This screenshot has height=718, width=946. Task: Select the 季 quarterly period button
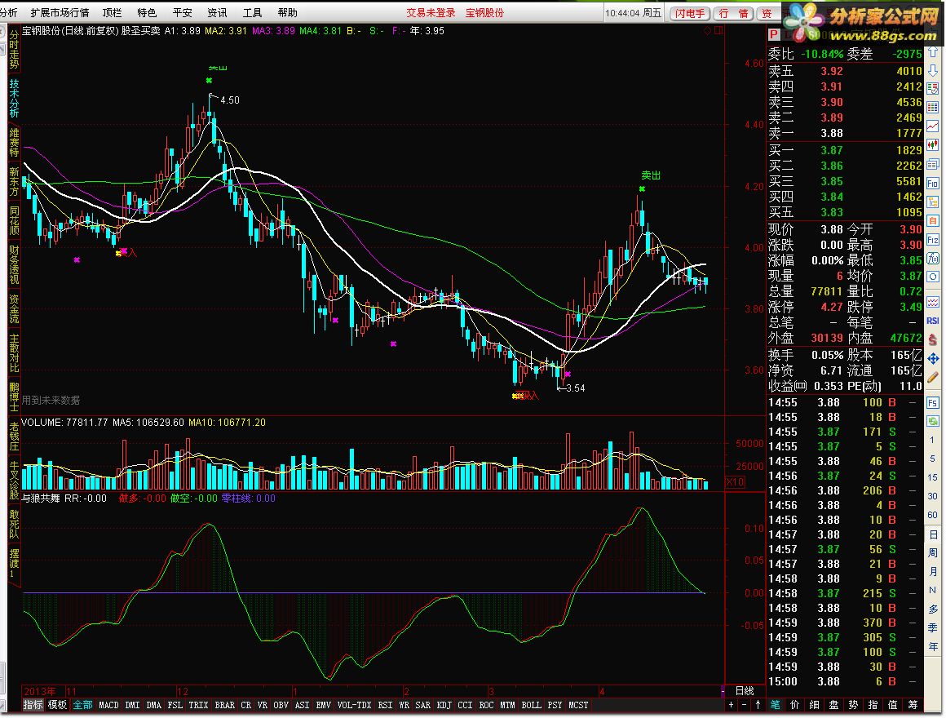pos(933,627)
